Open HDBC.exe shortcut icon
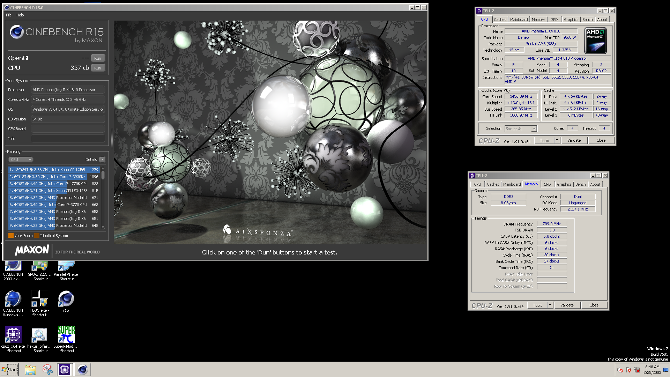Image resolution: width=670 pixels, height=377 pixels. coord(39,304)
